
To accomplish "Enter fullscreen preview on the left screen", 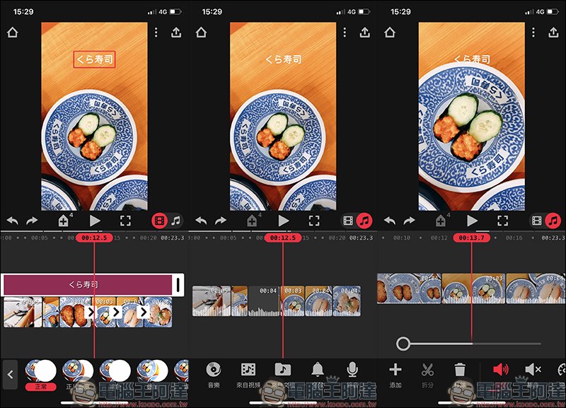I will point(125,221).
